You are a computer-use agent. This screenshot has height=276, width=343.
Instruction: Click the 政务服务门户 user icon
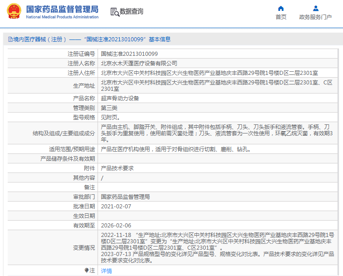coord(315,9)
